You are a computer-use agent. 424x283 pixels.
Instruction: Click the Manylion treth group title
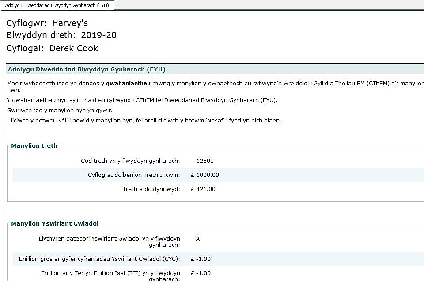click(x=34, y=145)
